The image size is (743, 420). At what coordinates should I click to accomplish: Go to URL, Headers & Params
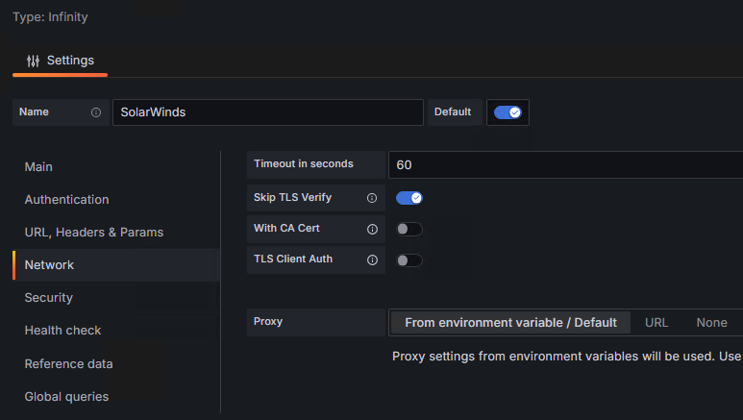(x=93, y=233)
